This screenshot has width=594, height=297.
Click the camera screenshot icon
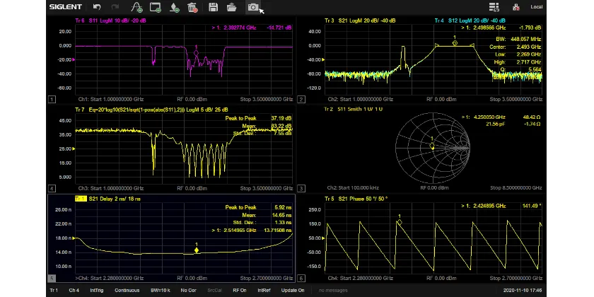tap(252, 7)
